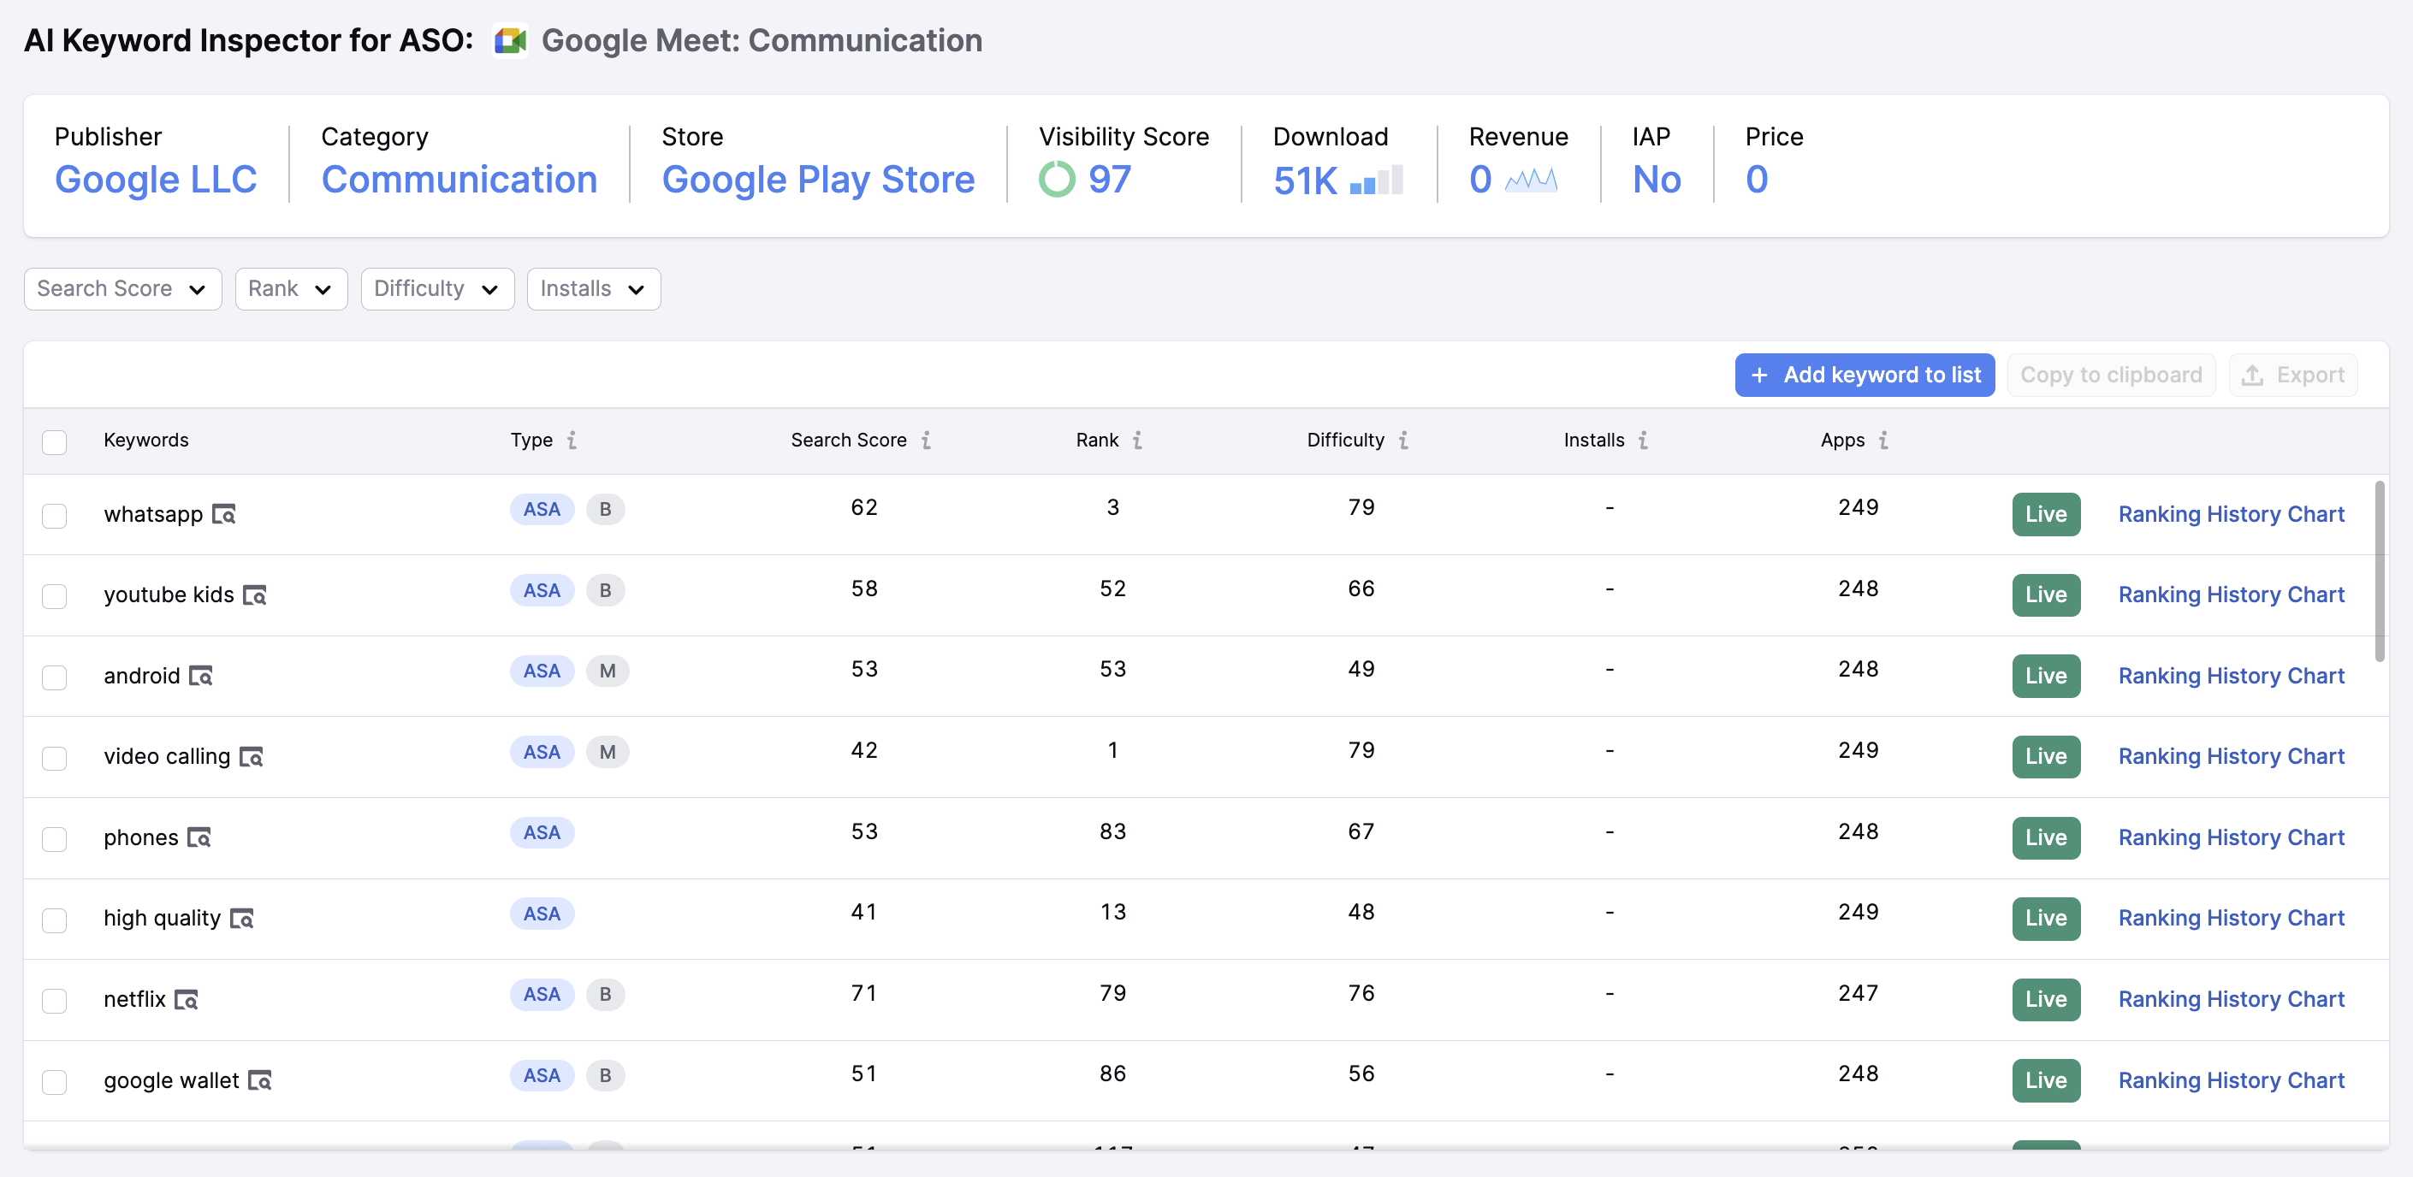Click the Google Meet app icon in the title
Screen dimensions: 2413x1177
click(x=511, y=40)
